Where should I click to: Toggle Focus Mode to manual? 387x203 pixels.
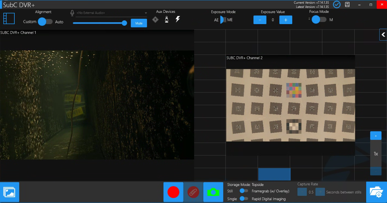(x=319, y=20)
